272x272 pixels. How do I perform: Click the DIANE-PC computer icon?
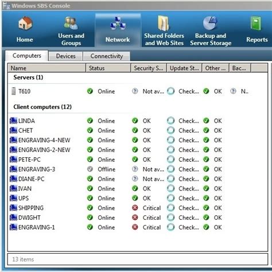[x=13, y=178]
